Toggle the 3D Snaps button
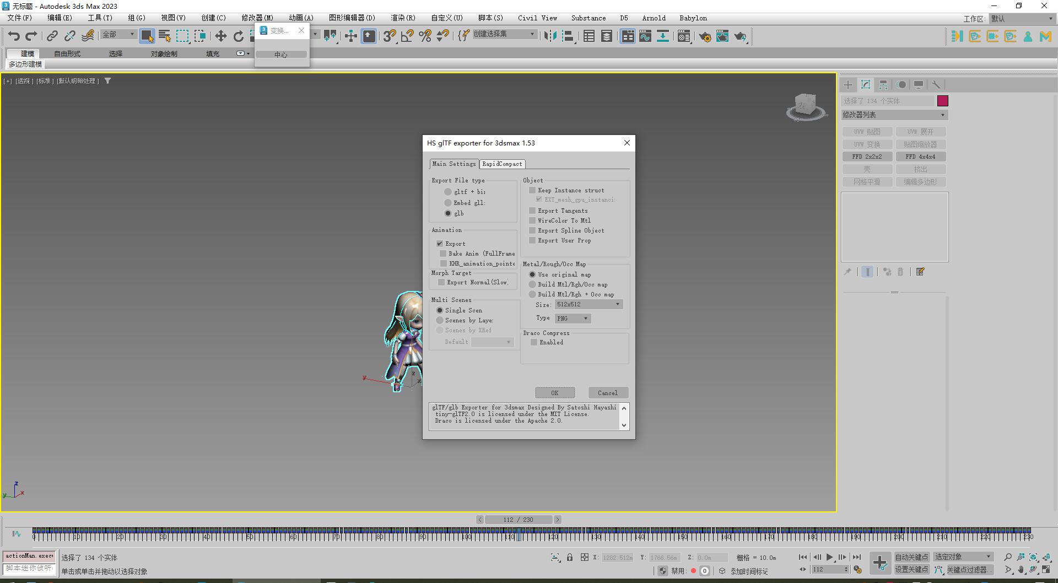 [390, 36]
